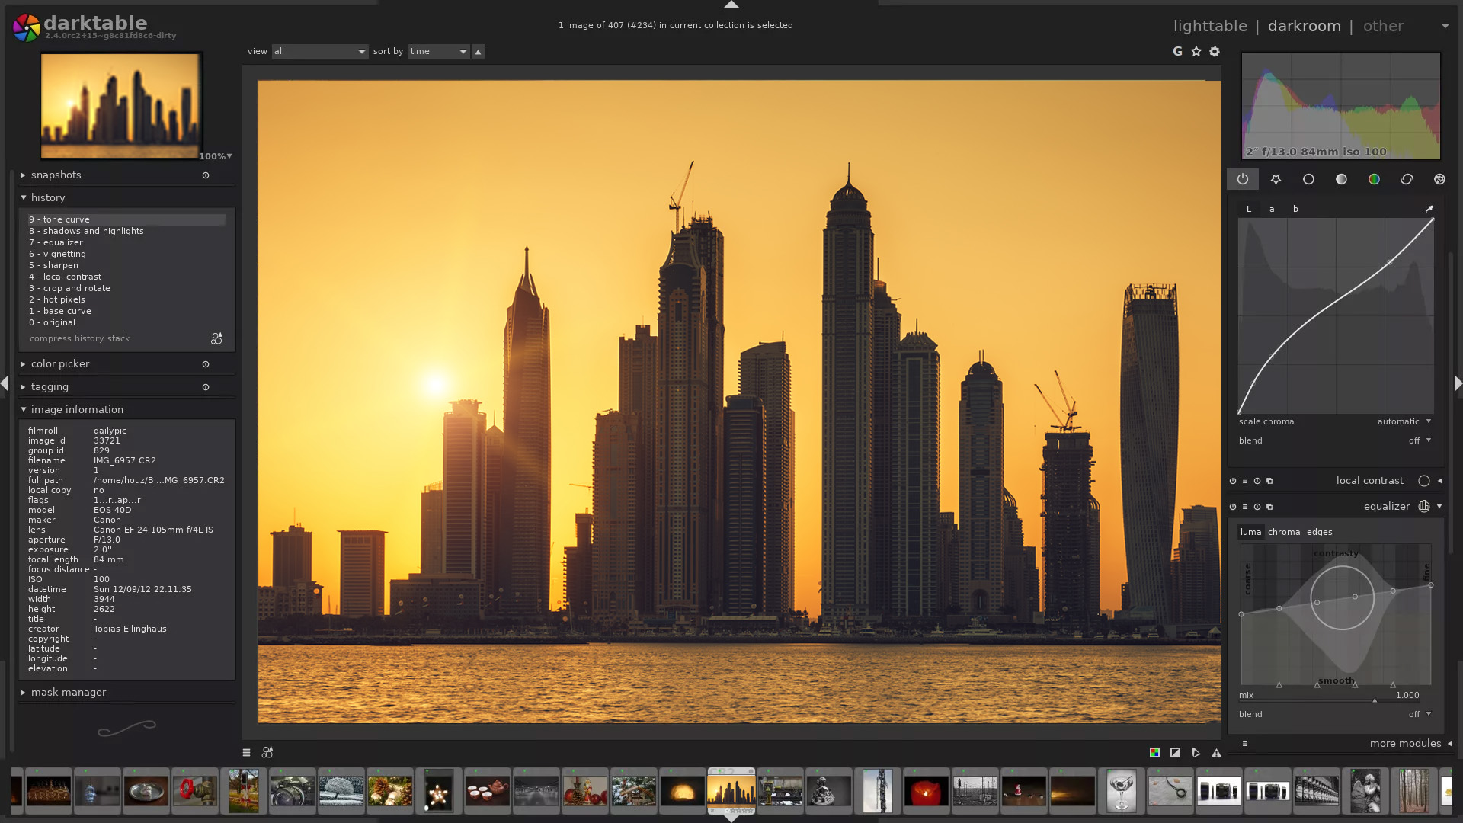This screenshot has height=823, width=1463.
Task: Click compress history stack
Action: (80, 338)
